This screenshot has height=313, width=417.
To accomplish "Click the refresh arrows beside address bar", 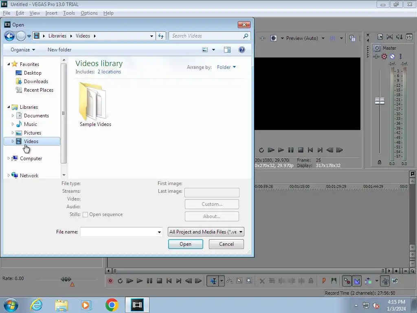I will tap(161, 36).
